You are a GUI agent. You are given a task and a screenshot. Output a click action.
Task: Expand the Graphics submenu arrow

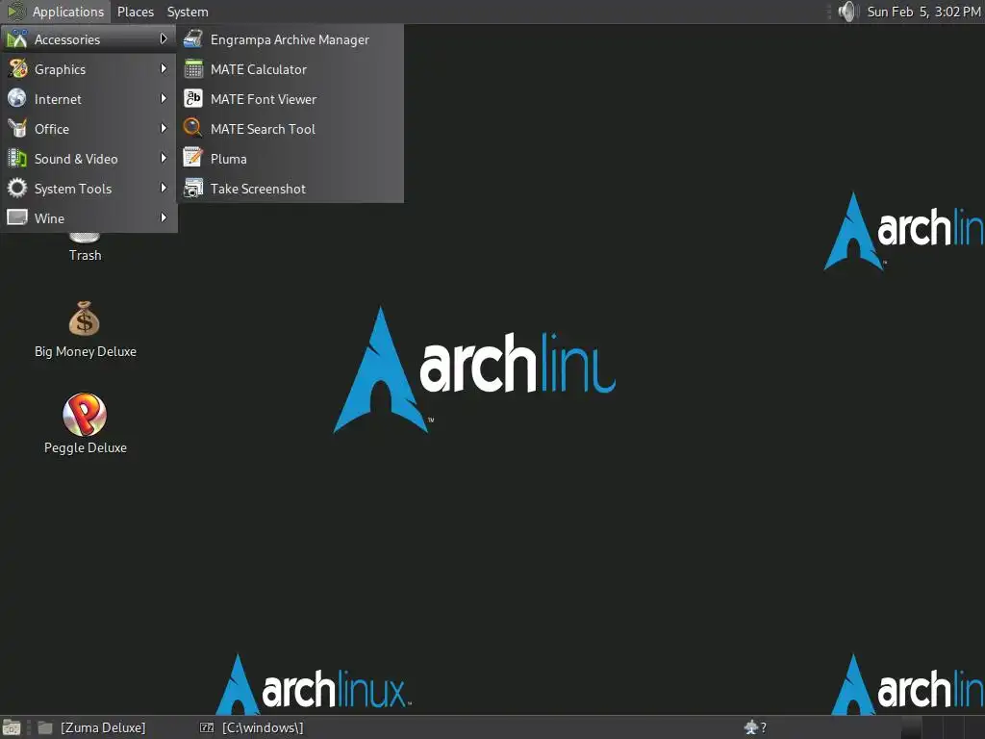(x=164, y=68)
